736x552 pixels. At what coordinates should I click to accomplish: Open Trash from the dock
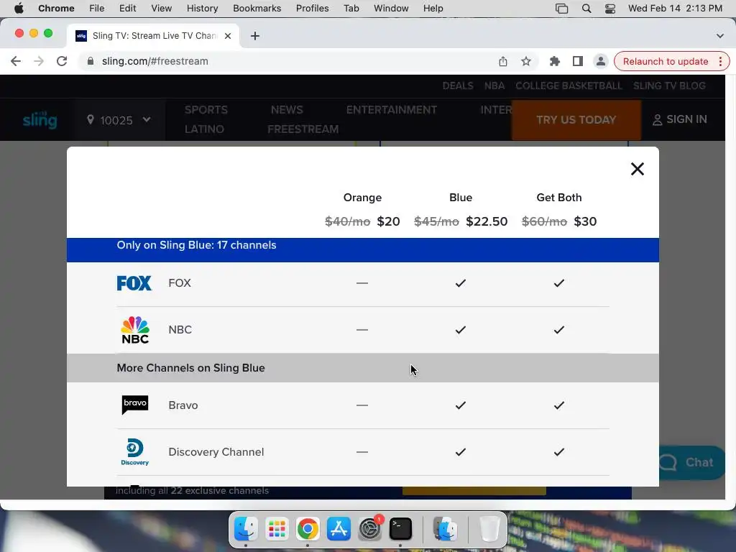click(489, 529)
